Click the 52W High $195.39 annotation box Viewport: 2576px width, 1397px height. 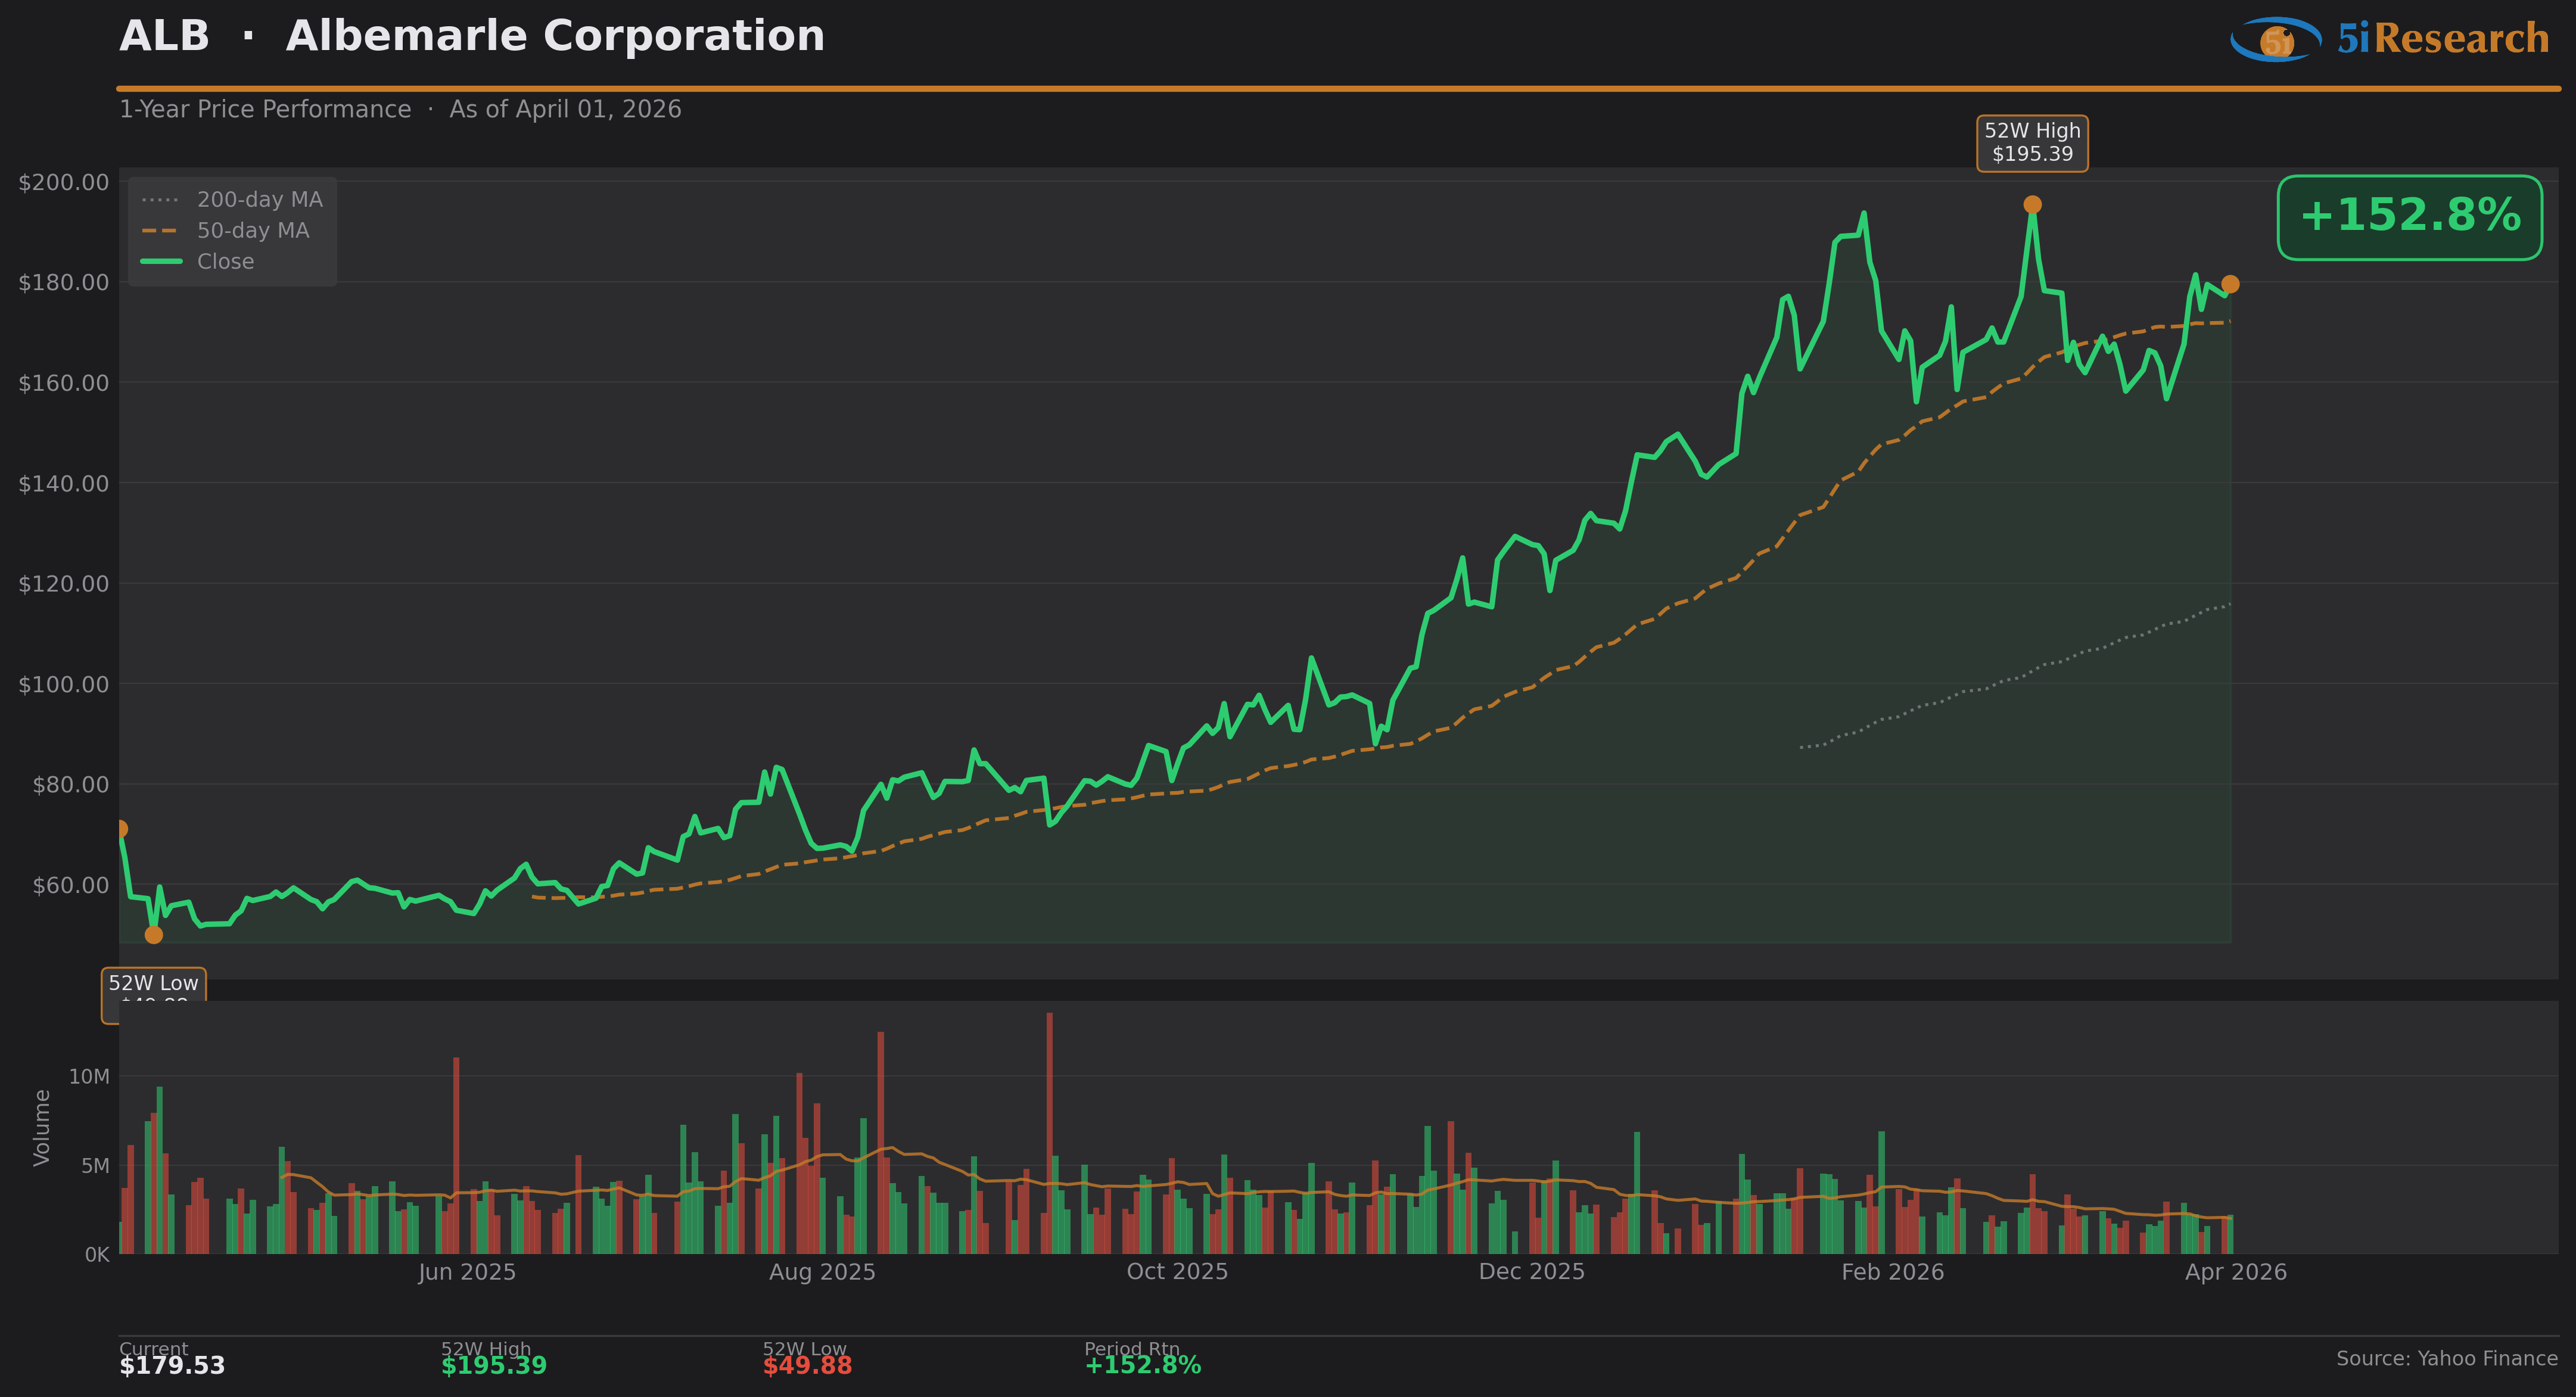(x=2032, y=143)
